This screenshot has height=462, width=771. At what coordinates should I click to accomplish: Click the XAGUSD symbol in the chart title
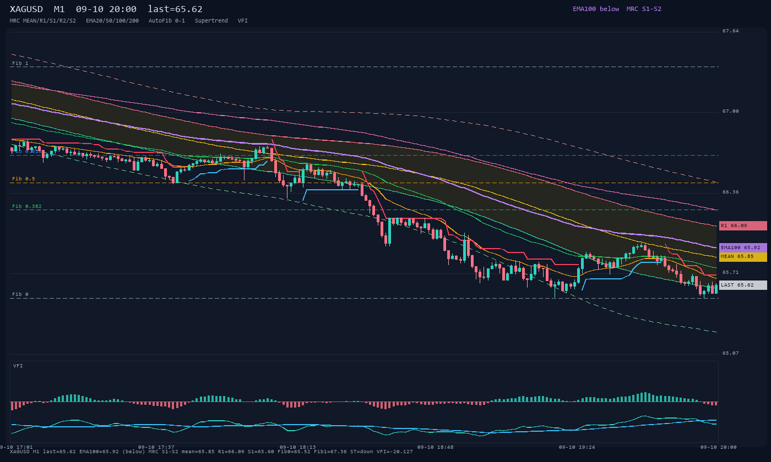point(26,9)
